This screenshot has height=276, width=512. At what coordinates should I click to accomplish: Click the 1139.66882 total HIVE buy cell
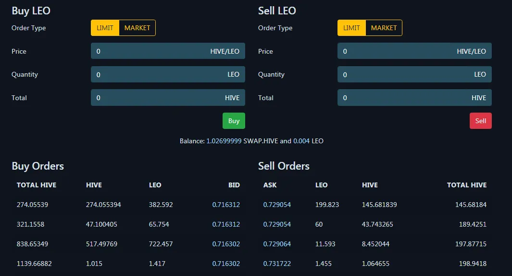click(x=34, y=264)
